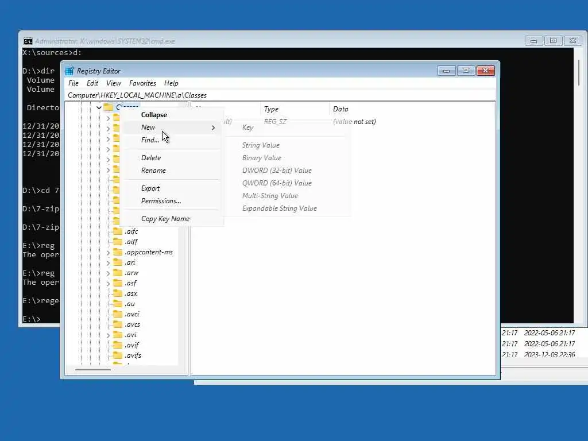Image resolution: width=588 pixels, height=441 pixels.
Task: Expand the .avi key
Action: point(108,335)
